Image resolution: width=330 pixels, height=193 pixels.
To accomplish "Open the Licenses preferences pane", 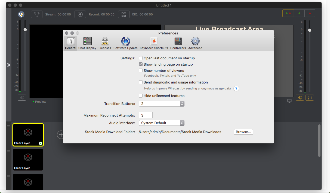I will [105, 43].
